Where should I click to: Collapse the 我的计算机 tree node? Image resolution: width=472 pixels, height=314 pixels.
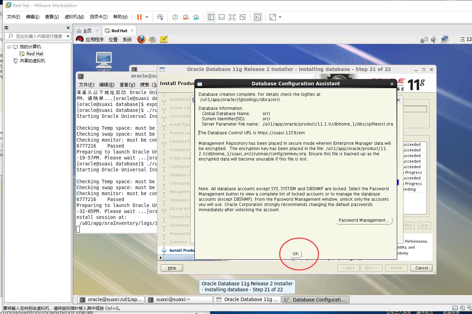9,47
